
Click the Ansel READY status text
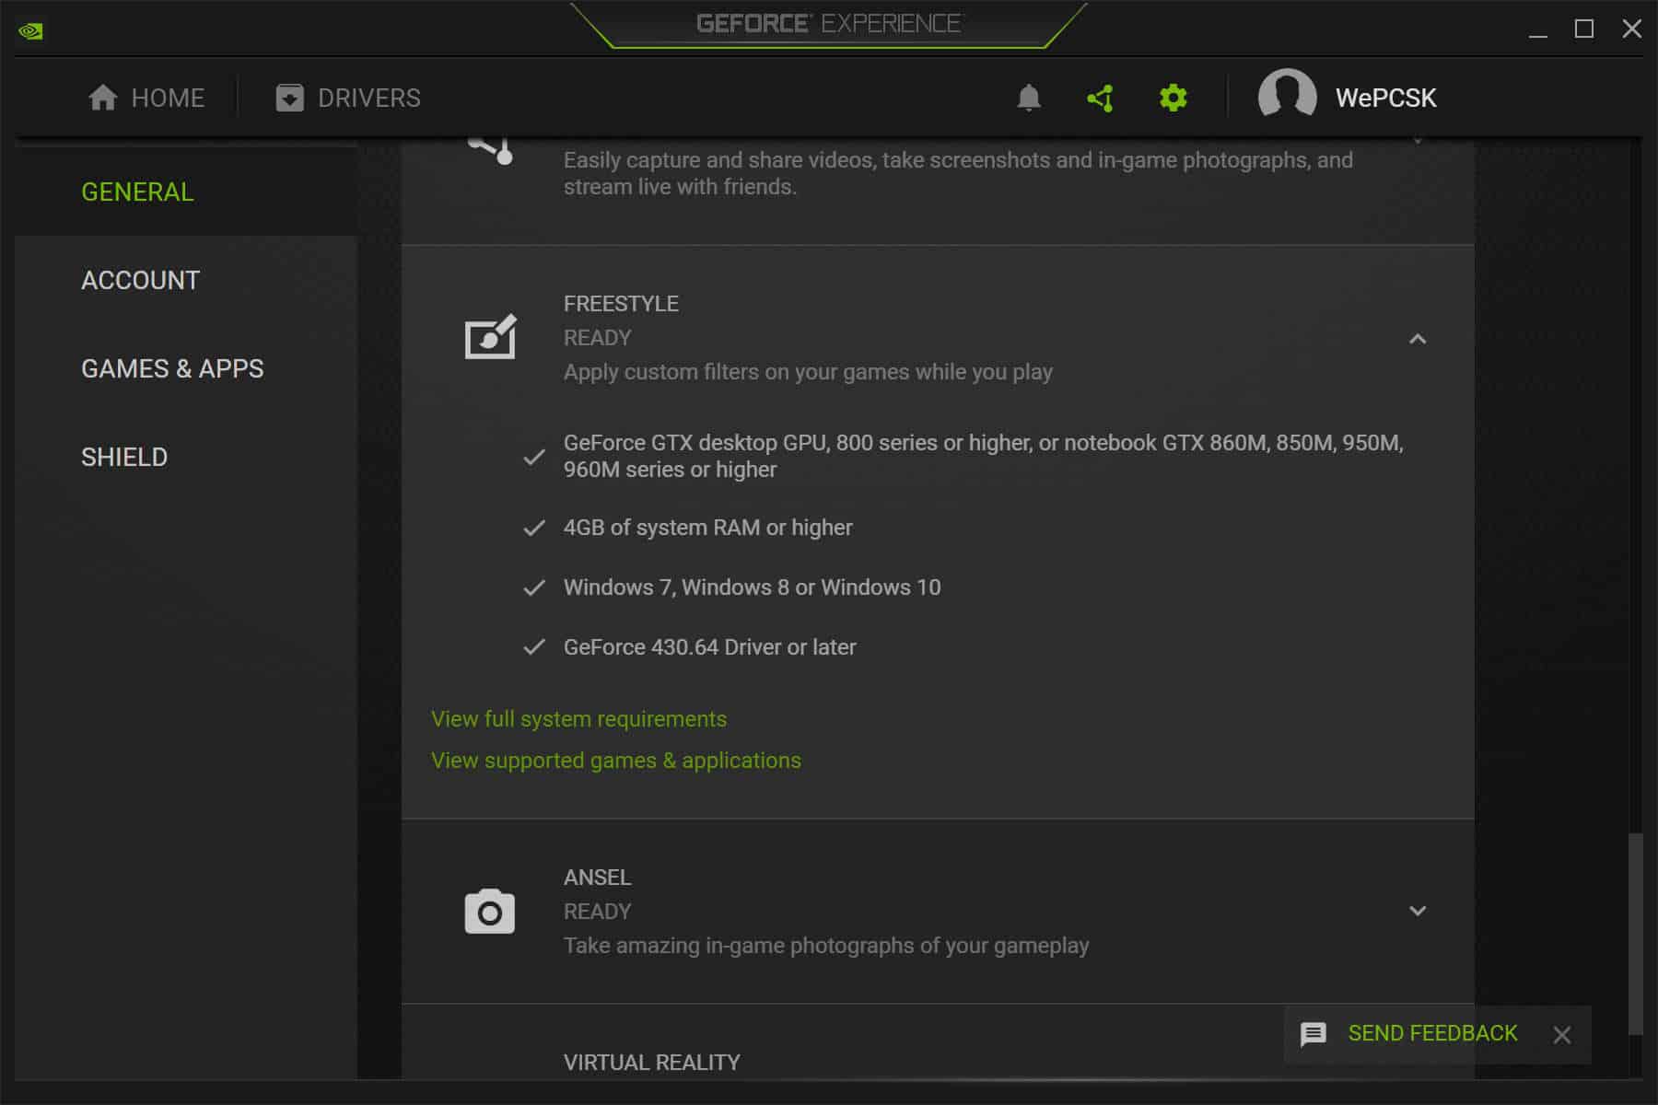click(597, 912)
